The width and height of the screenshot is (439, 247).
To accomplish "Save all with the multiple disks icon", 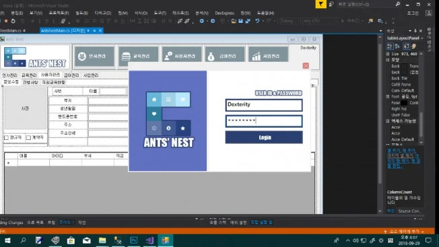I will coord(248,21).
